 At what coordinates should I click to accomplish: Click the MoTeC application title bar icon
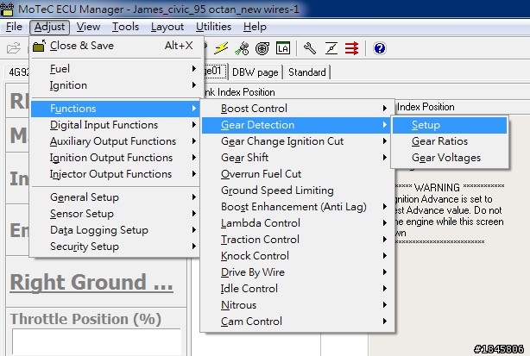point(7,9)
